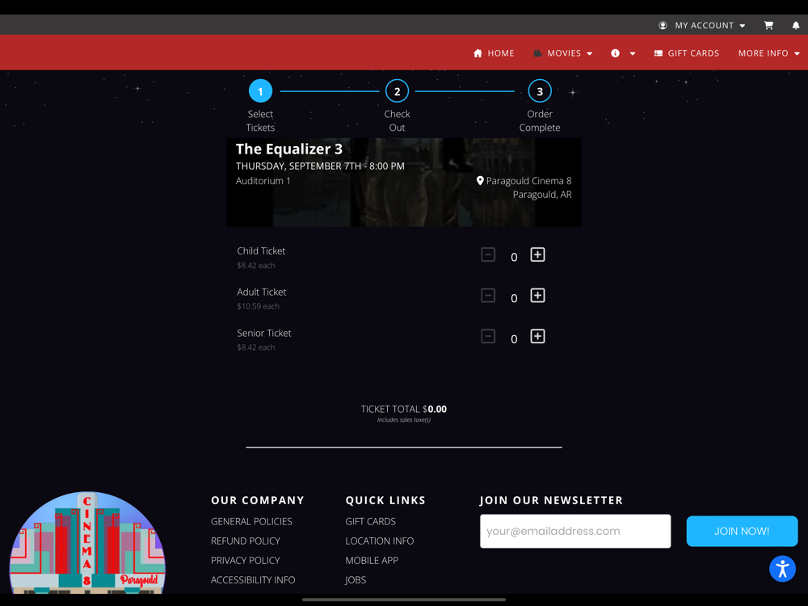
Task: Increase Adult Ticket quantity
Action: [537, 295]
